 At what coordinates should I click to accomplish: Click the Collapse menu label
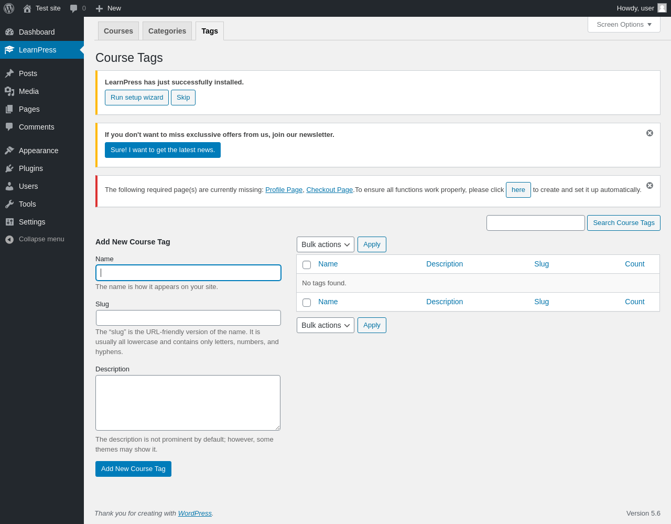click(41, 239)
